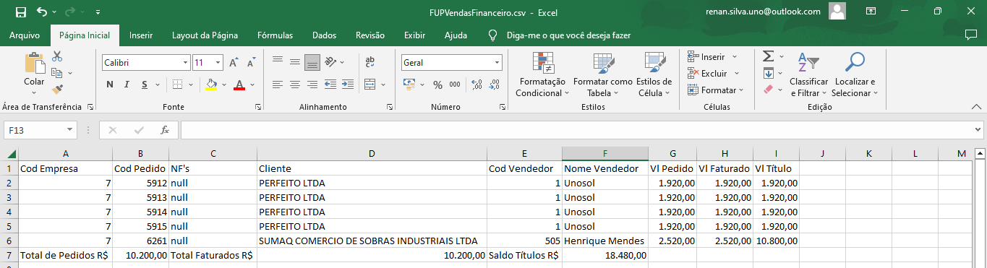Screen dimensions: 987x268
Task: Cut selection with the scissors icon
Action: (x=57, y=56)
